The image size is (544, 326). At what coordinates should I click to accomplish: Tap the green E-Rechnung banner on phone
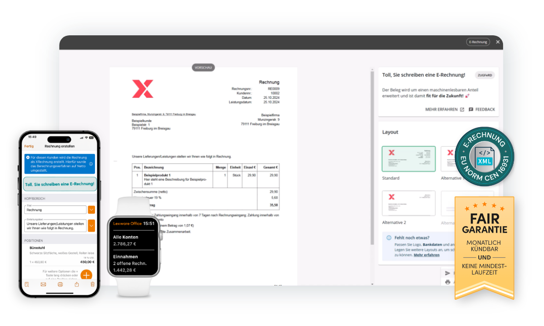(x=60, y=184)
